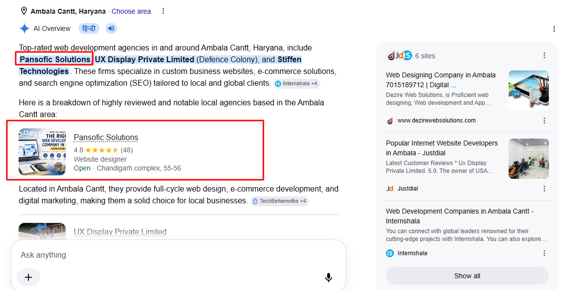Play the AI Overview audio with speaker button
Image resolution: width=565 pixels, height=290 pixels.
111,28
